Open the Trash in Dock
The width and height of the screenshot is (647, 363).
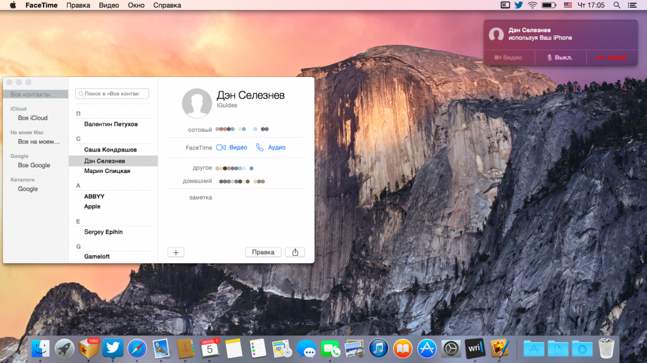(606, 349)
